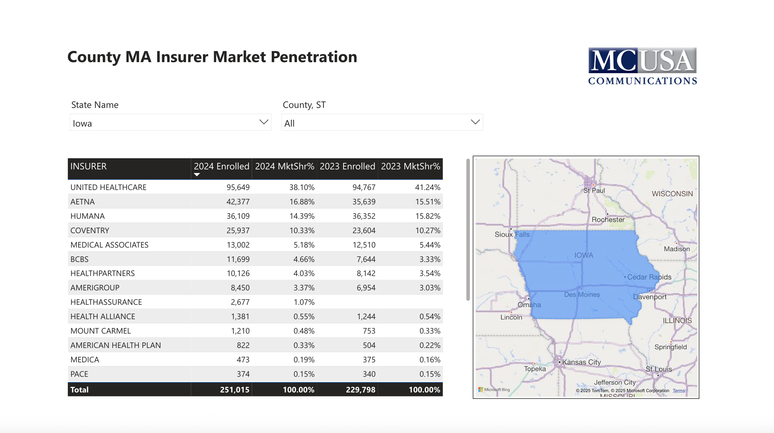Image resolution: width=774 pixels, height=433 pixels.
Task: Select the HEALTHPARTNERS insurer row
Action: pos(255,273)
